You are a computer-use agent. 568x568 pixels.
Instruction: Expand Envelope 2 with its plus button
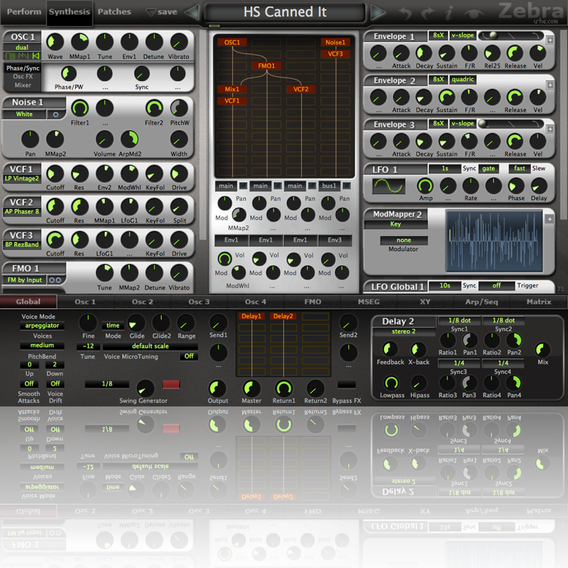[x=550, y=85]
